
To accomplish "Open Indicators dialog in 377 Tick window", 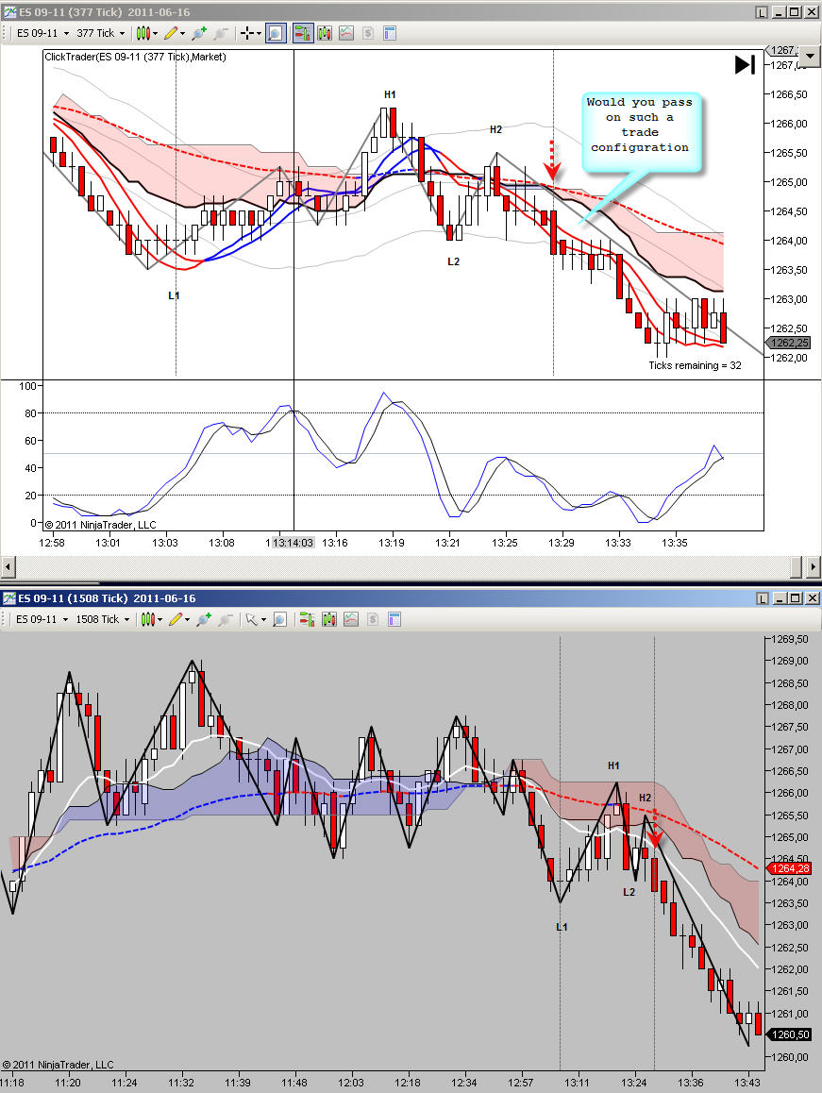I will [x=346, y=33].
